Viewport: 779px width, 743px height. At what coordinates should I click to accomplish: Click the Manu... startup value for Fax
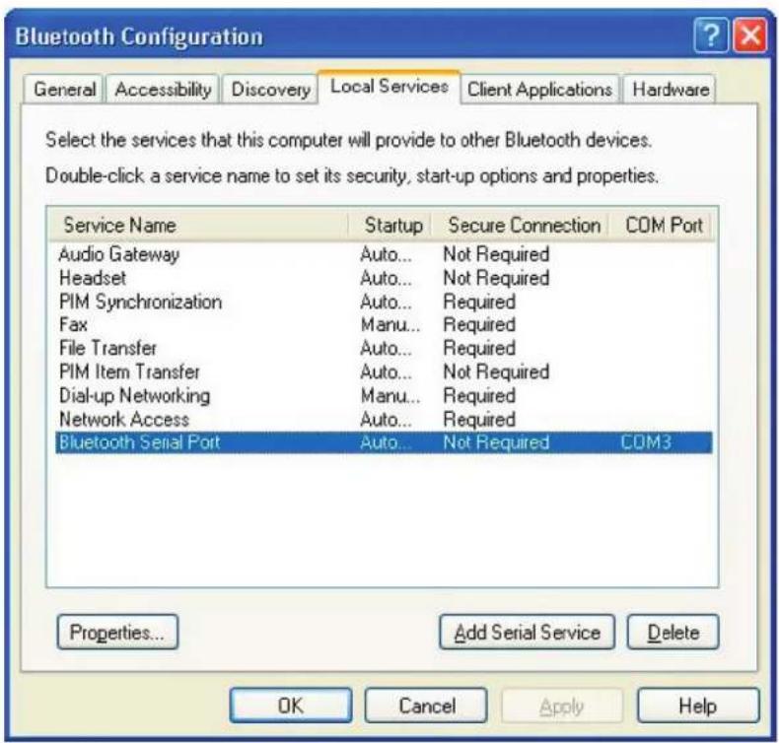[x=390, y=324]
